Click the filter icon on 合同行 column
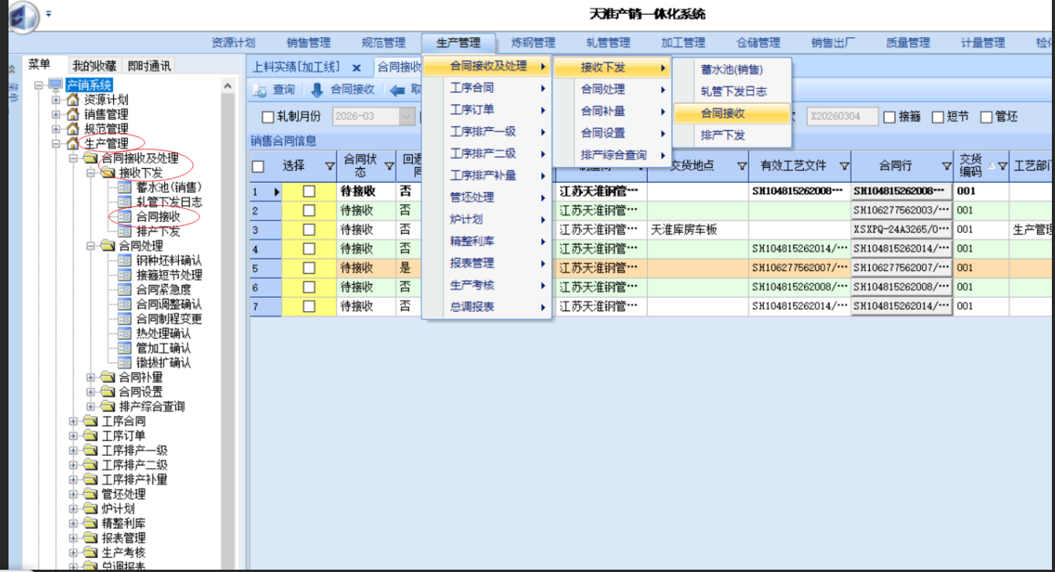The width and height of the screenshot is (1055, 572). tap(946, 166)
